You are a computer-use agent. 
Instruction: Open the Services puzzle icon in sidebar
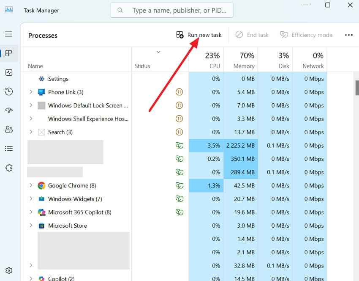9,168
